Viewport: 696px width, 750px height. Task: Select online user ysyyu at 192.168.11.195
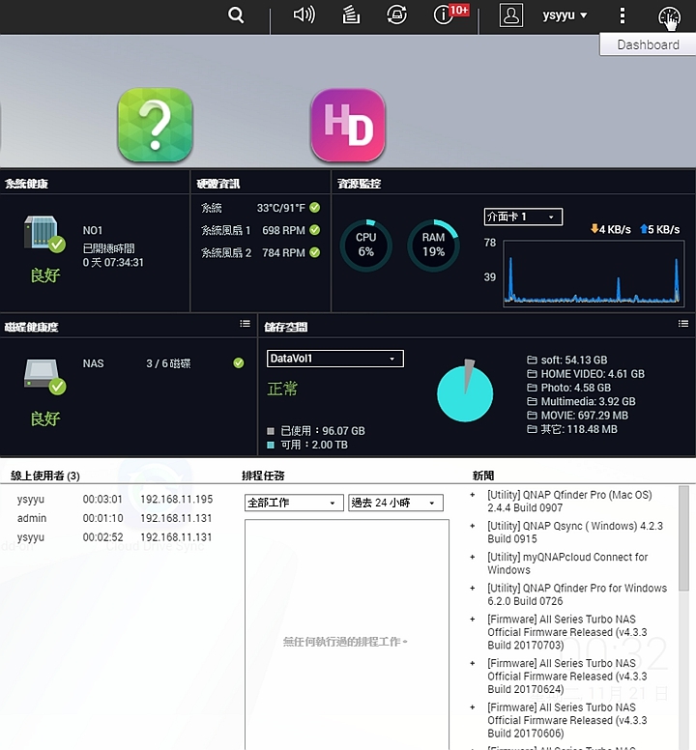click(x=115, y=499)
